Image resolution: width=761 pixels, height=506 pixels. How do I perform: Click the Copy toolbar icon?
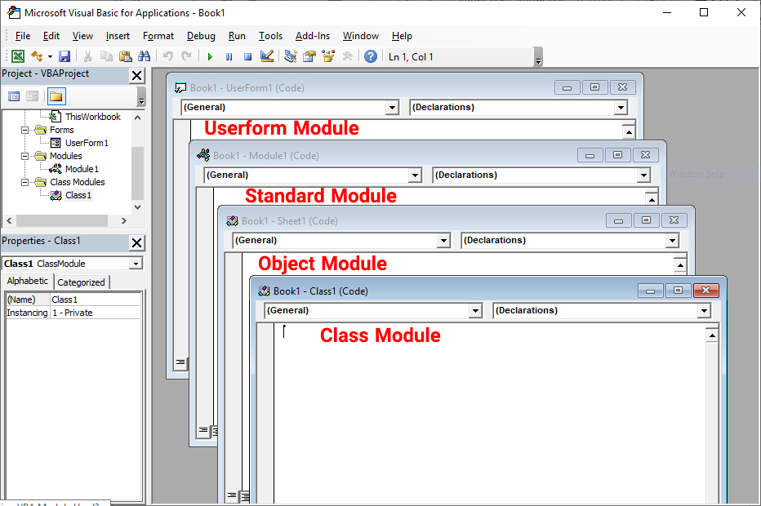[106, 57]
